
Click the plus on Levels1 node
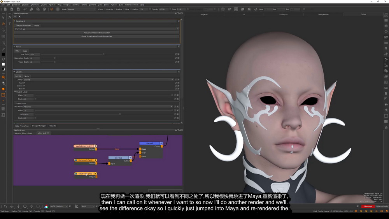pyautogui.click(x=130, y=158)
